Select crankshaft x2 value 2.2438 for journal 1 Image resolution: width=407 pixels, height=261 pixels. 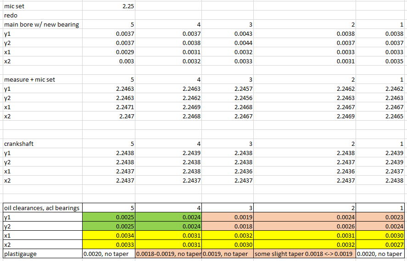380,180
